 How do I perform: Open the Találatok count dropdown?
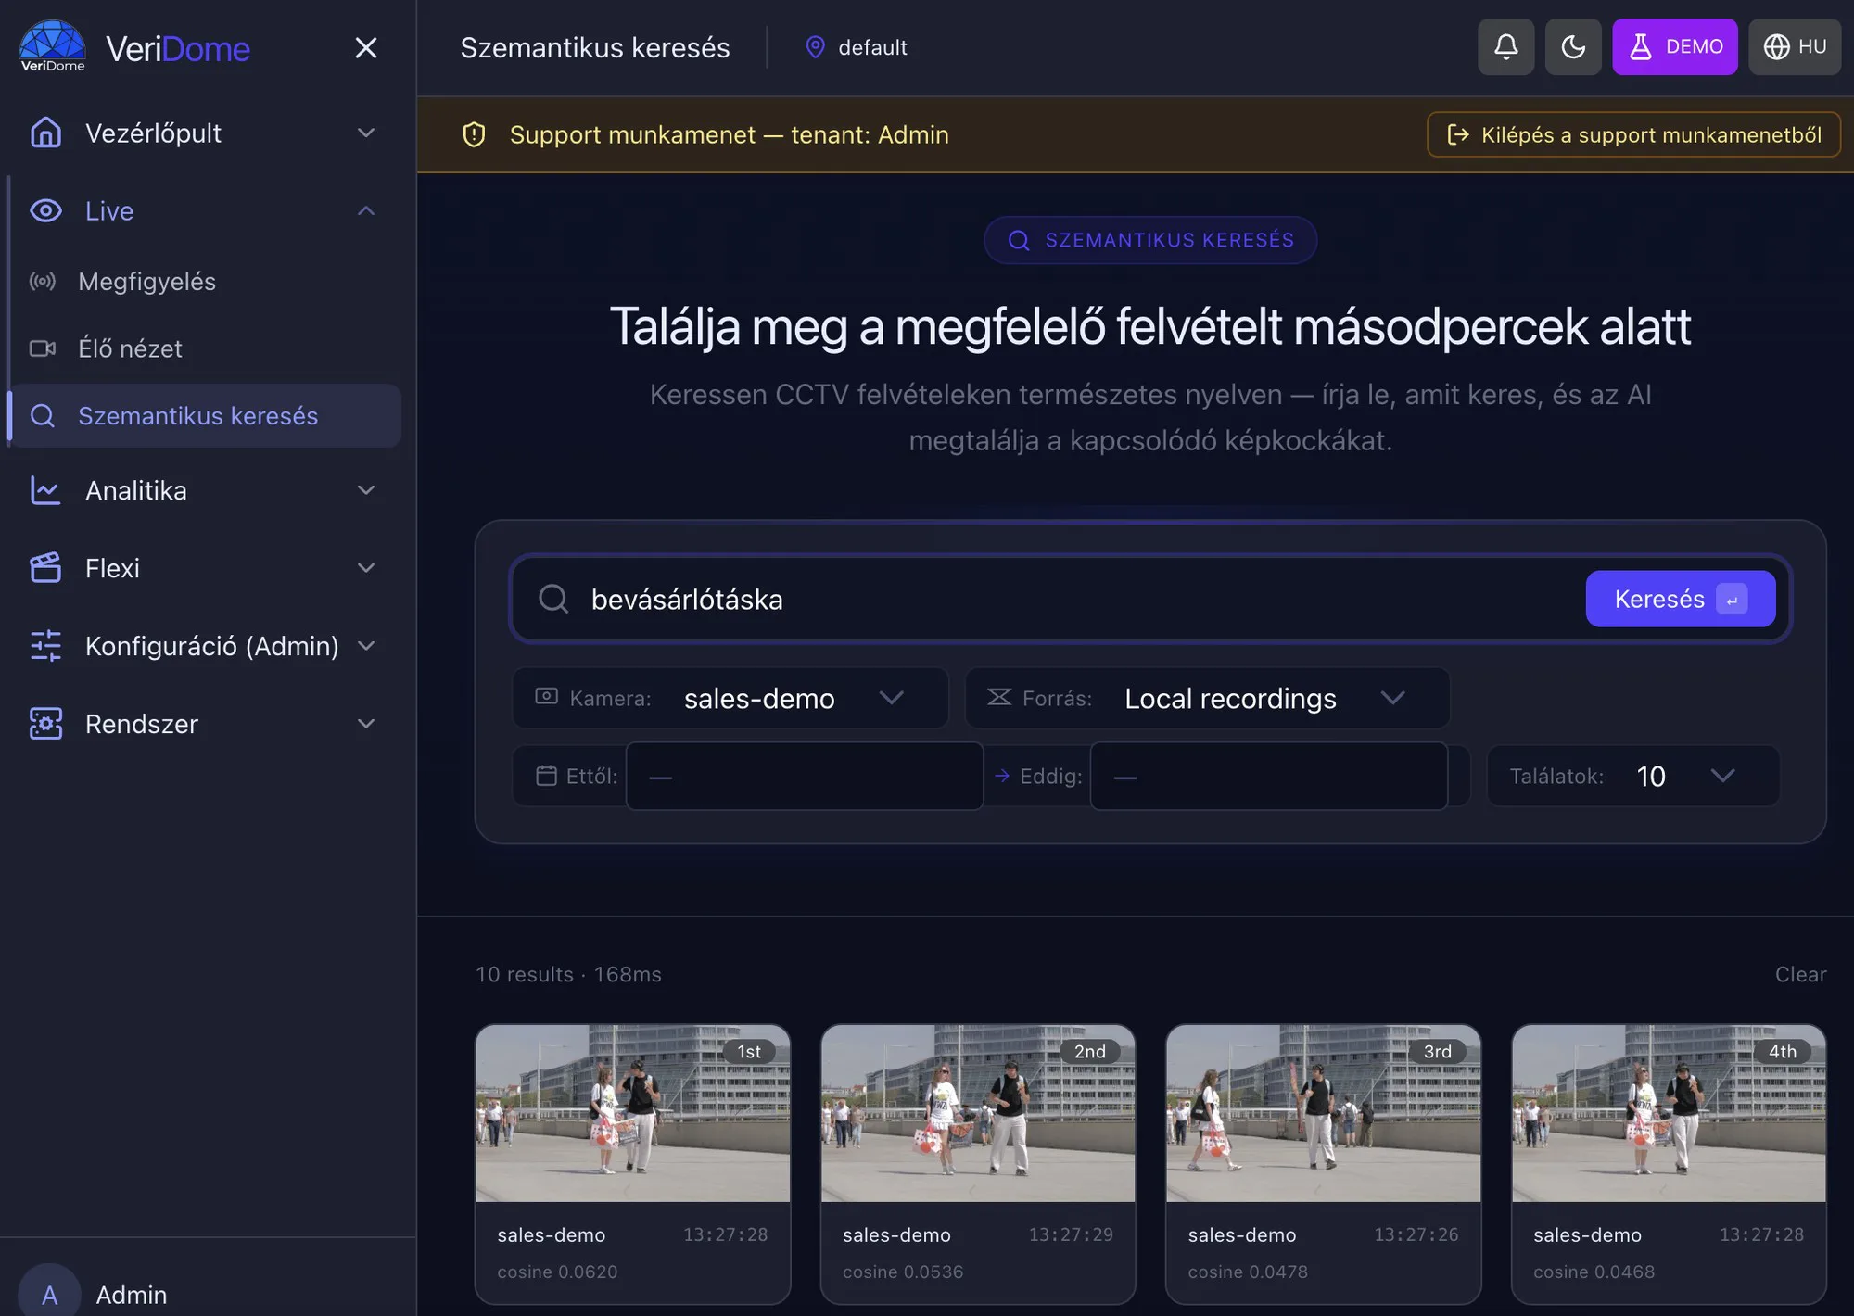tap(1632, 776)
